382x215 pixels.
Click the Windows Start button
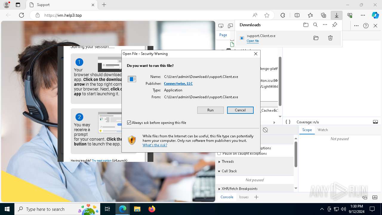coord(7,209)
